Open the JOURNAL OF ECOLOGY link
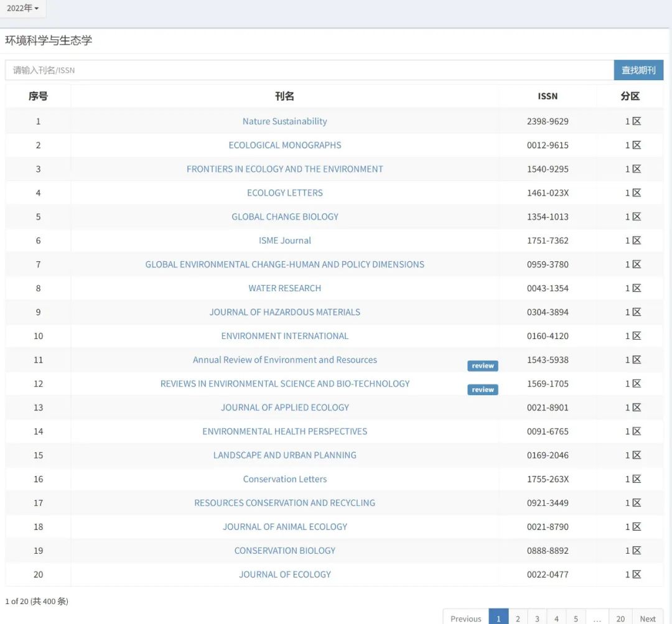The height and width of the screenshot is (624, 672). [284, 574]
